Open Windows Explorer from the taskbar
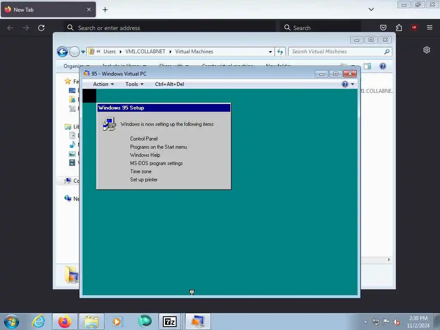This screenshot has width=440, height=330. [x=92, y=321]
